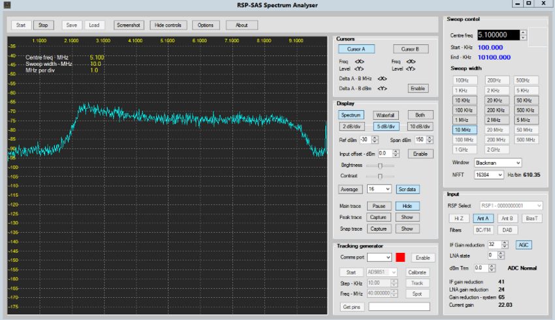Image resolution: width=555 pixels, height=320 pixels.
Task: Toggle the Average button
Action: [x=350, y=189]
